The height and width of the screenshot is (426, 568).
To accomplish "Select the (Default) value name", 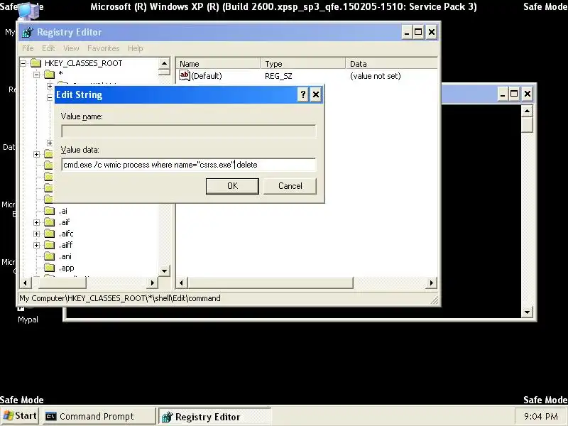I will [x=207, y=76].
